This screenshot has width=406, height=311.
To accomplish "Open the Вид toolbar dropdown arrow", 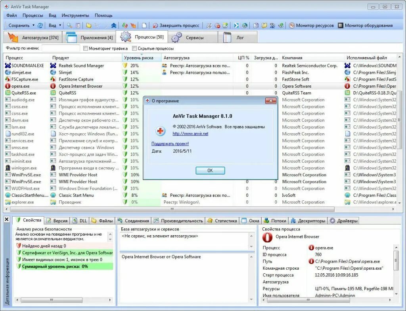I will [x=60, y=25].
